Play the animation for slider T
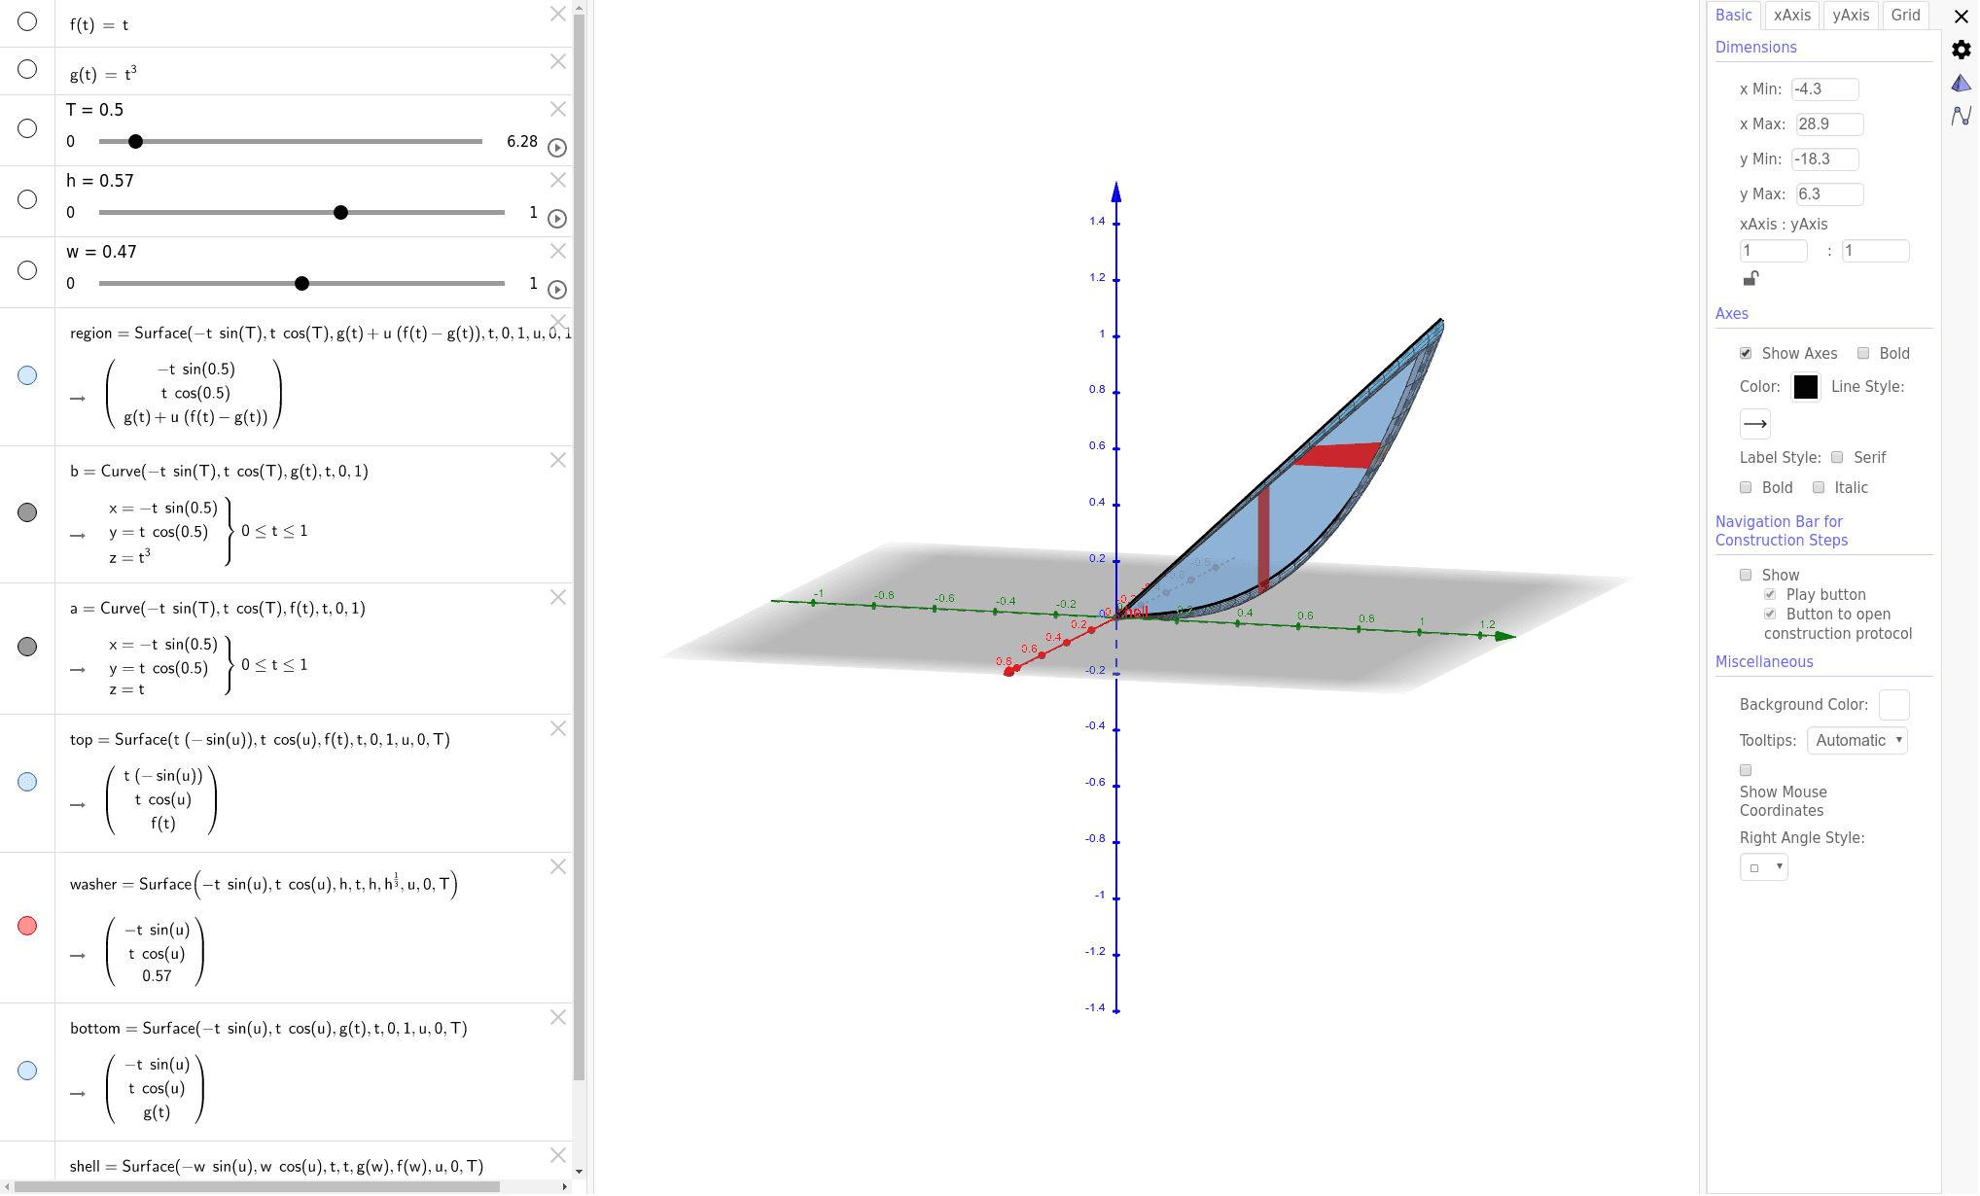 (556, 147)
